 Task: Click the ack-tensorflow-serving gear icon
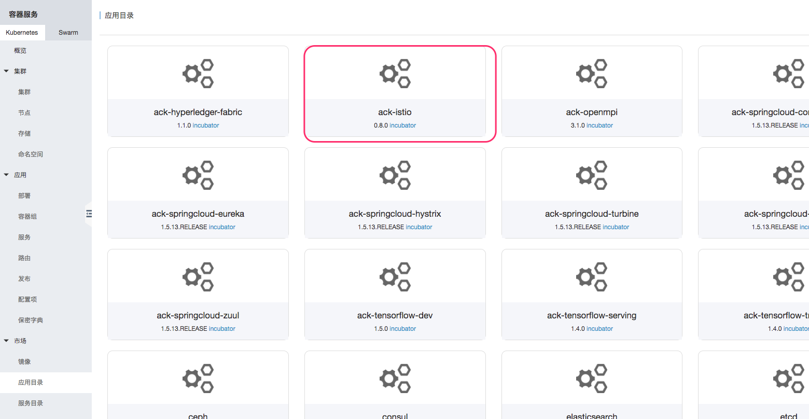pyautogui.click(x=592, y=277)
